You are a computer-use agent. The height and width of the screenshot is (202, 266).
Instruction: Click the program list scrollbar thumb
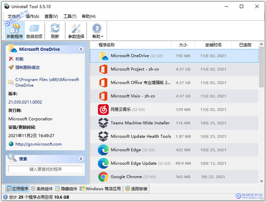click(261, 67)
